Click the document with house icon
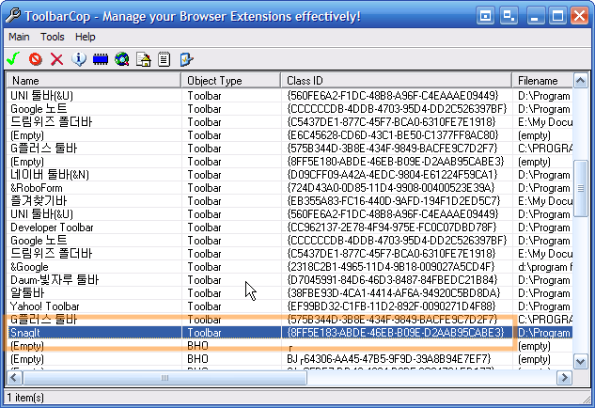 point(144,59)
